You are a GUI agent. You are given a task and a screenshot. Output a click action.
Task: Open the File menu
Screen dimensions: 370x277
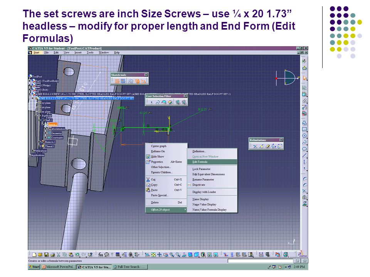click(47, 53)
